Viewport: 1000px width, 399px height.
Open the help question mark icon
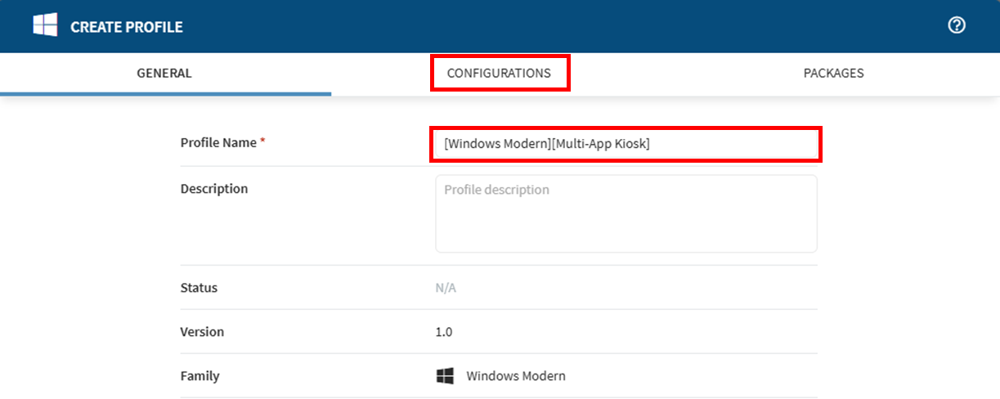956,25
